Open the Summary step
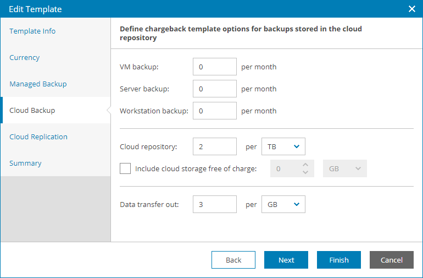This screenshot has height=278, width=423. pyautogui.click(x=25, y=163)
